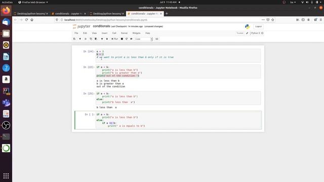Switch to the third Desktop/python lessons tab
Screen dimensions: 324x182
(107, 14)
